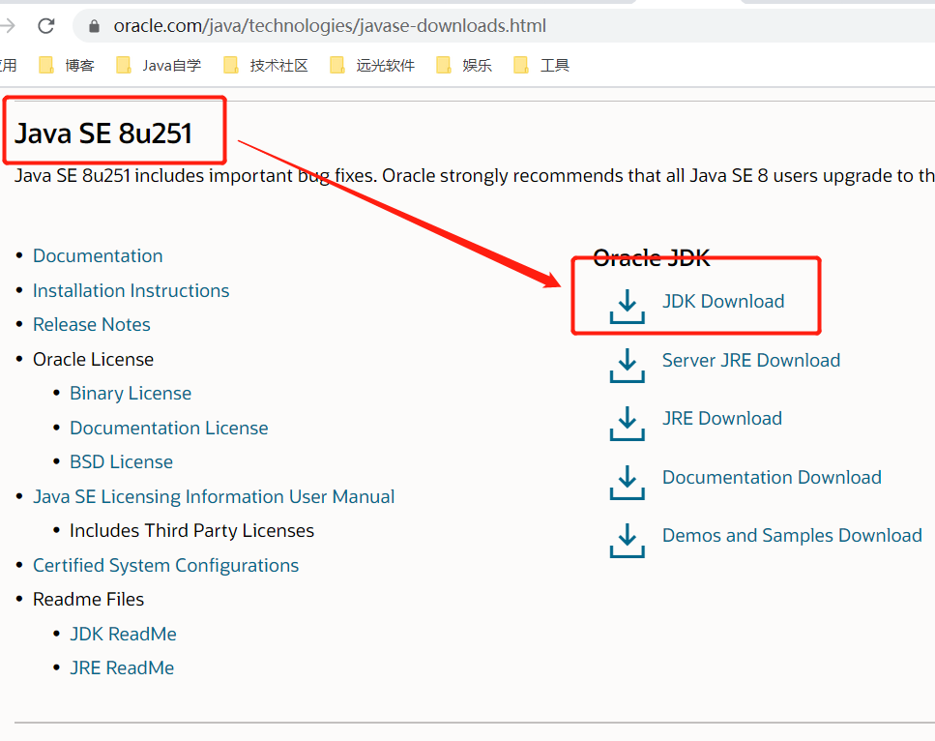The height and width of the screenshot is (741, 935).
Task: Click the padlock site info icon
Action: coord(94,26)
